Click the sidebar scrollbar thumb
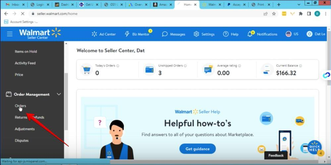 (66, 101)
